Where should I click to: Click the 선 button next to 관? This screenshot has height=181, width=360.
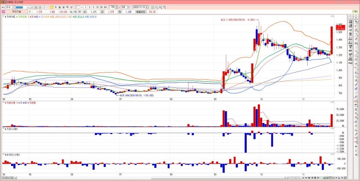click(40, 7)
